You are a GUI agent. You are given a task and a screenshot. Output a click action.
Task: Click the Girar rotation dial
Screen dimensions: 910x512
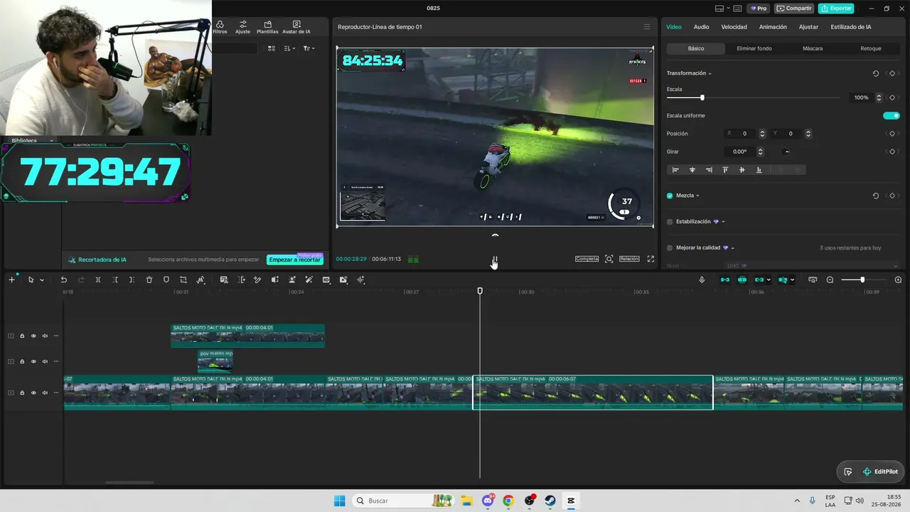point(786,151)
